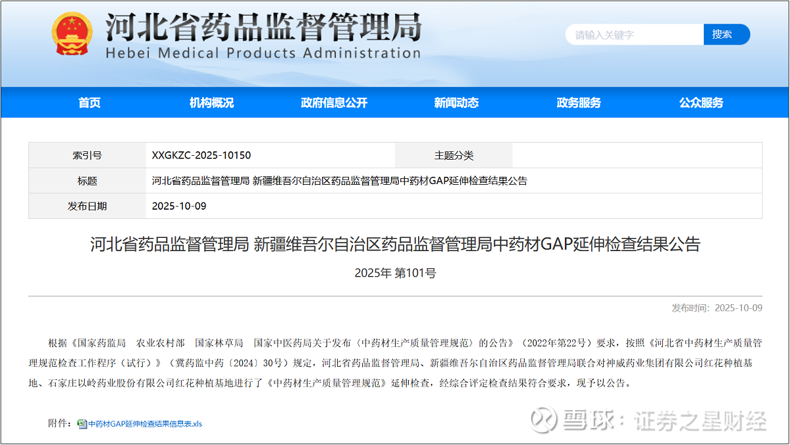
Task: Select the 发布日期 label cell
Action: coord(87,206)
